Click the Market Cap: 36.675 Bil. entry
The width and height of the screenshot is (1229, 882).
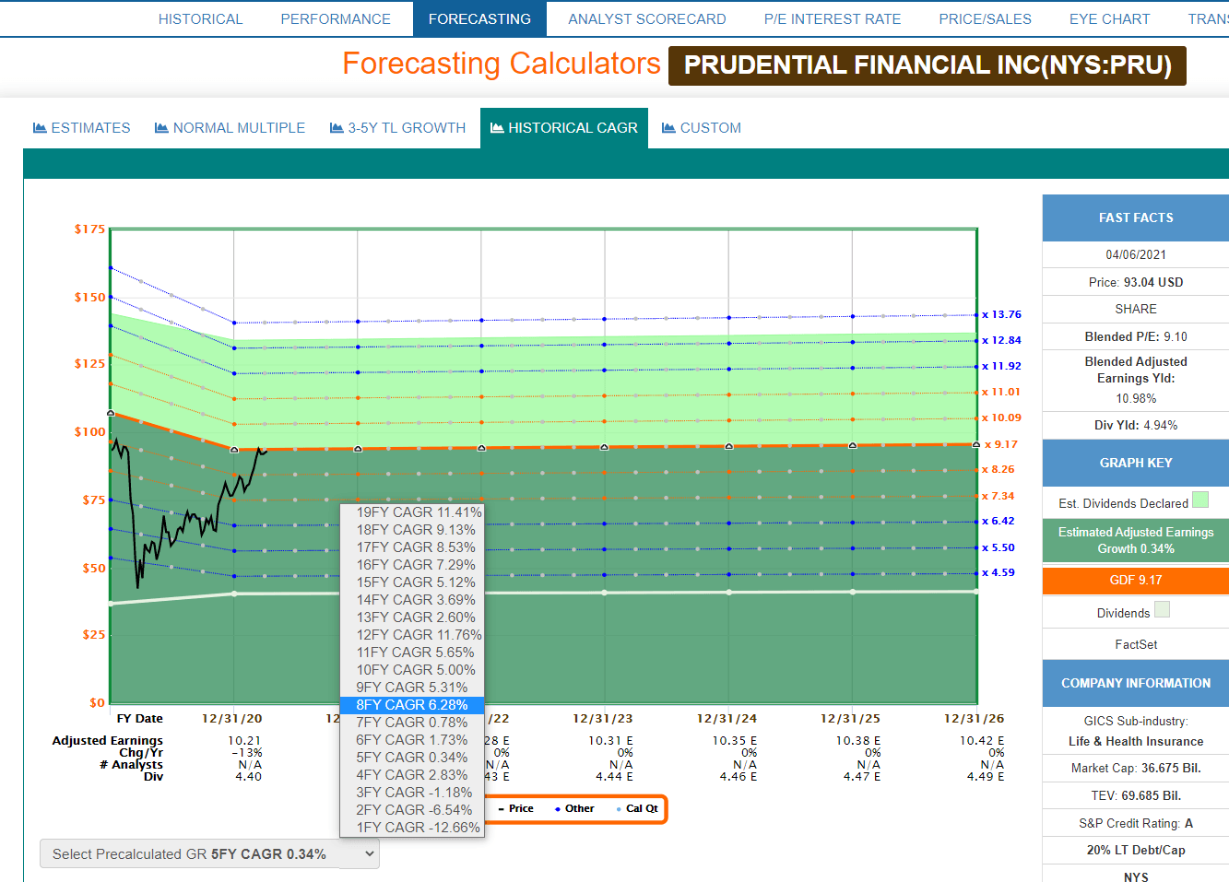[x=1136, y=769]
